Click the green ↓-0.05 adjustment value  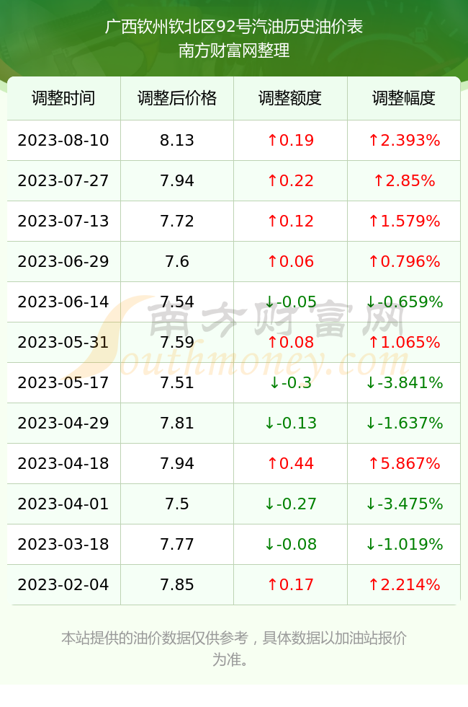click(290, 302)
